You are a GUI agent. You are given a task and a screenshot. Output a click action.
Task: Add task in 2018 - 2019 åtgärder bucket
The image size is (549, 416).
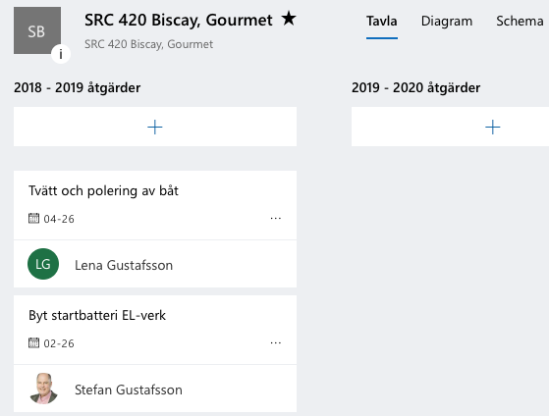[x=155, y=127]
